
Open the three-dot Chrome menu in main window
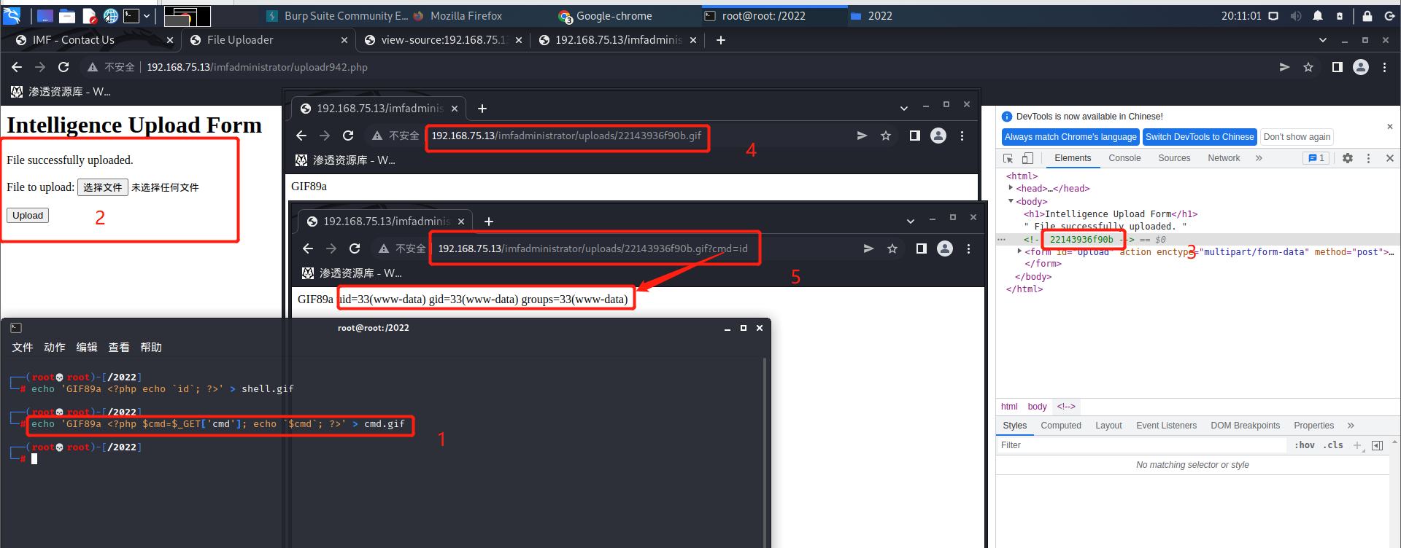[x=1385, y=67]
